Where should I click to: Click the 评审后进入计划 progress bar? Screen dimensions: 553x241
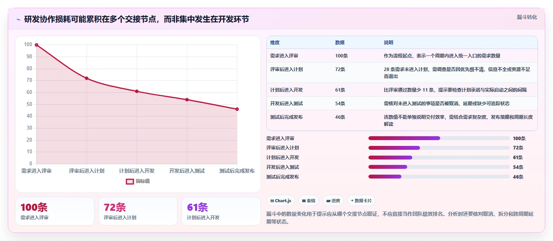click(439, 148)
